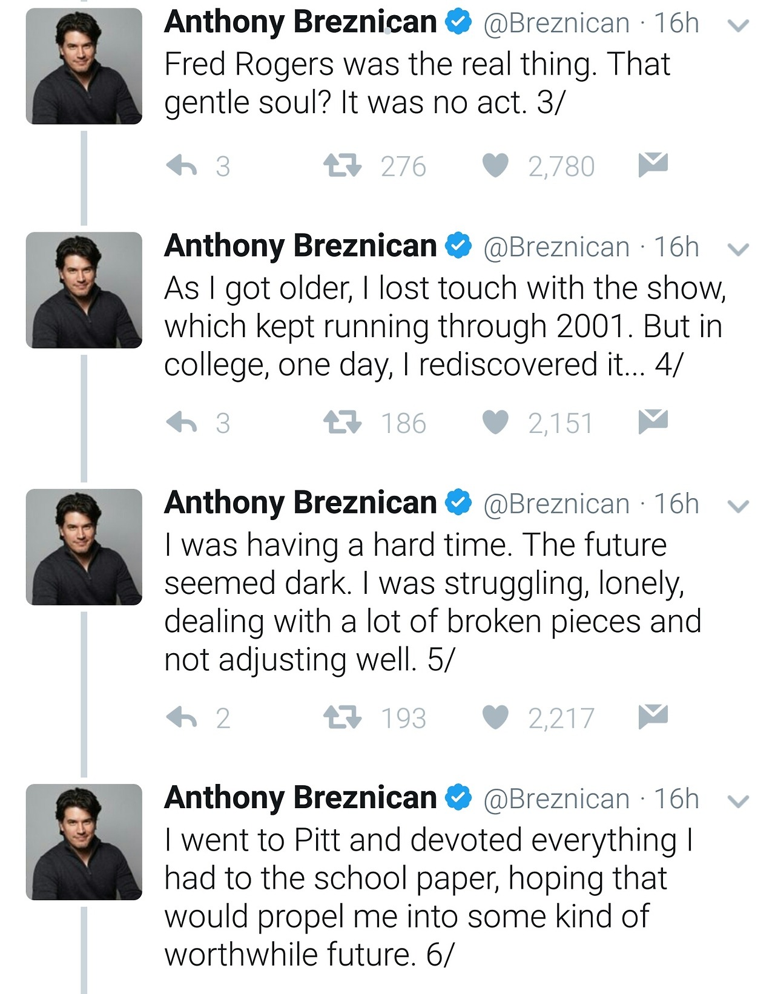Expand the chevron menu on the 6/ tweet

(x=738, y=801)
